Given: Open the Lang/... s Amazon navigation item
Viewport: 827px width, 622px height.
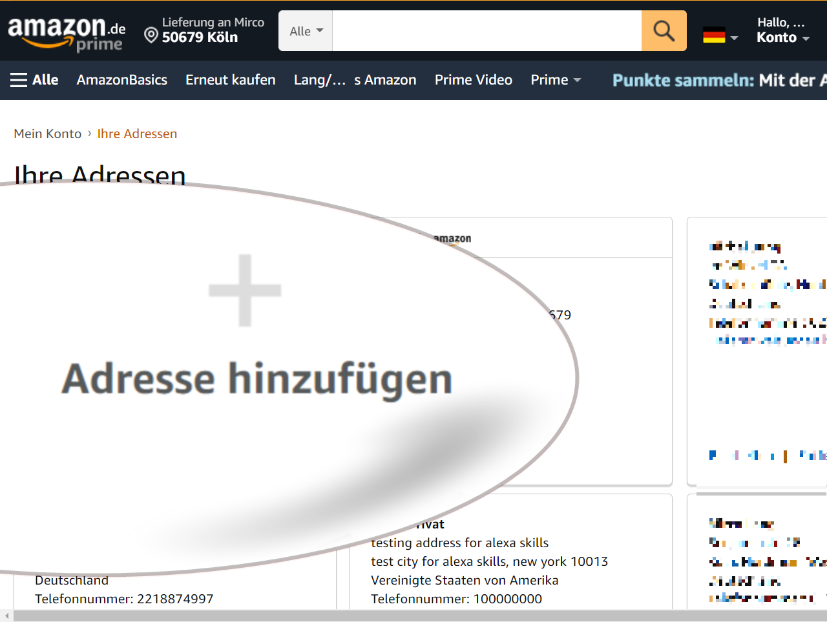Looking at the screenshot, I should (x=355, y=80).
